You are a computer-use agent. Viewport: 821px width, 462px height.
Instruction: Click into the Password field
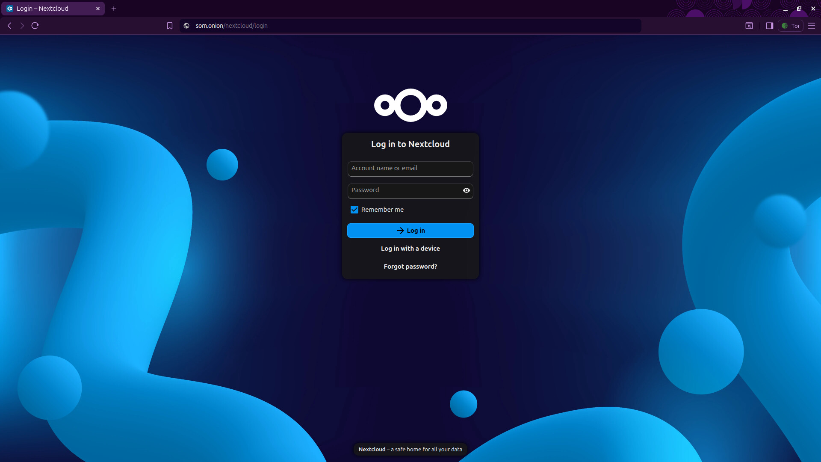(404, 190)
